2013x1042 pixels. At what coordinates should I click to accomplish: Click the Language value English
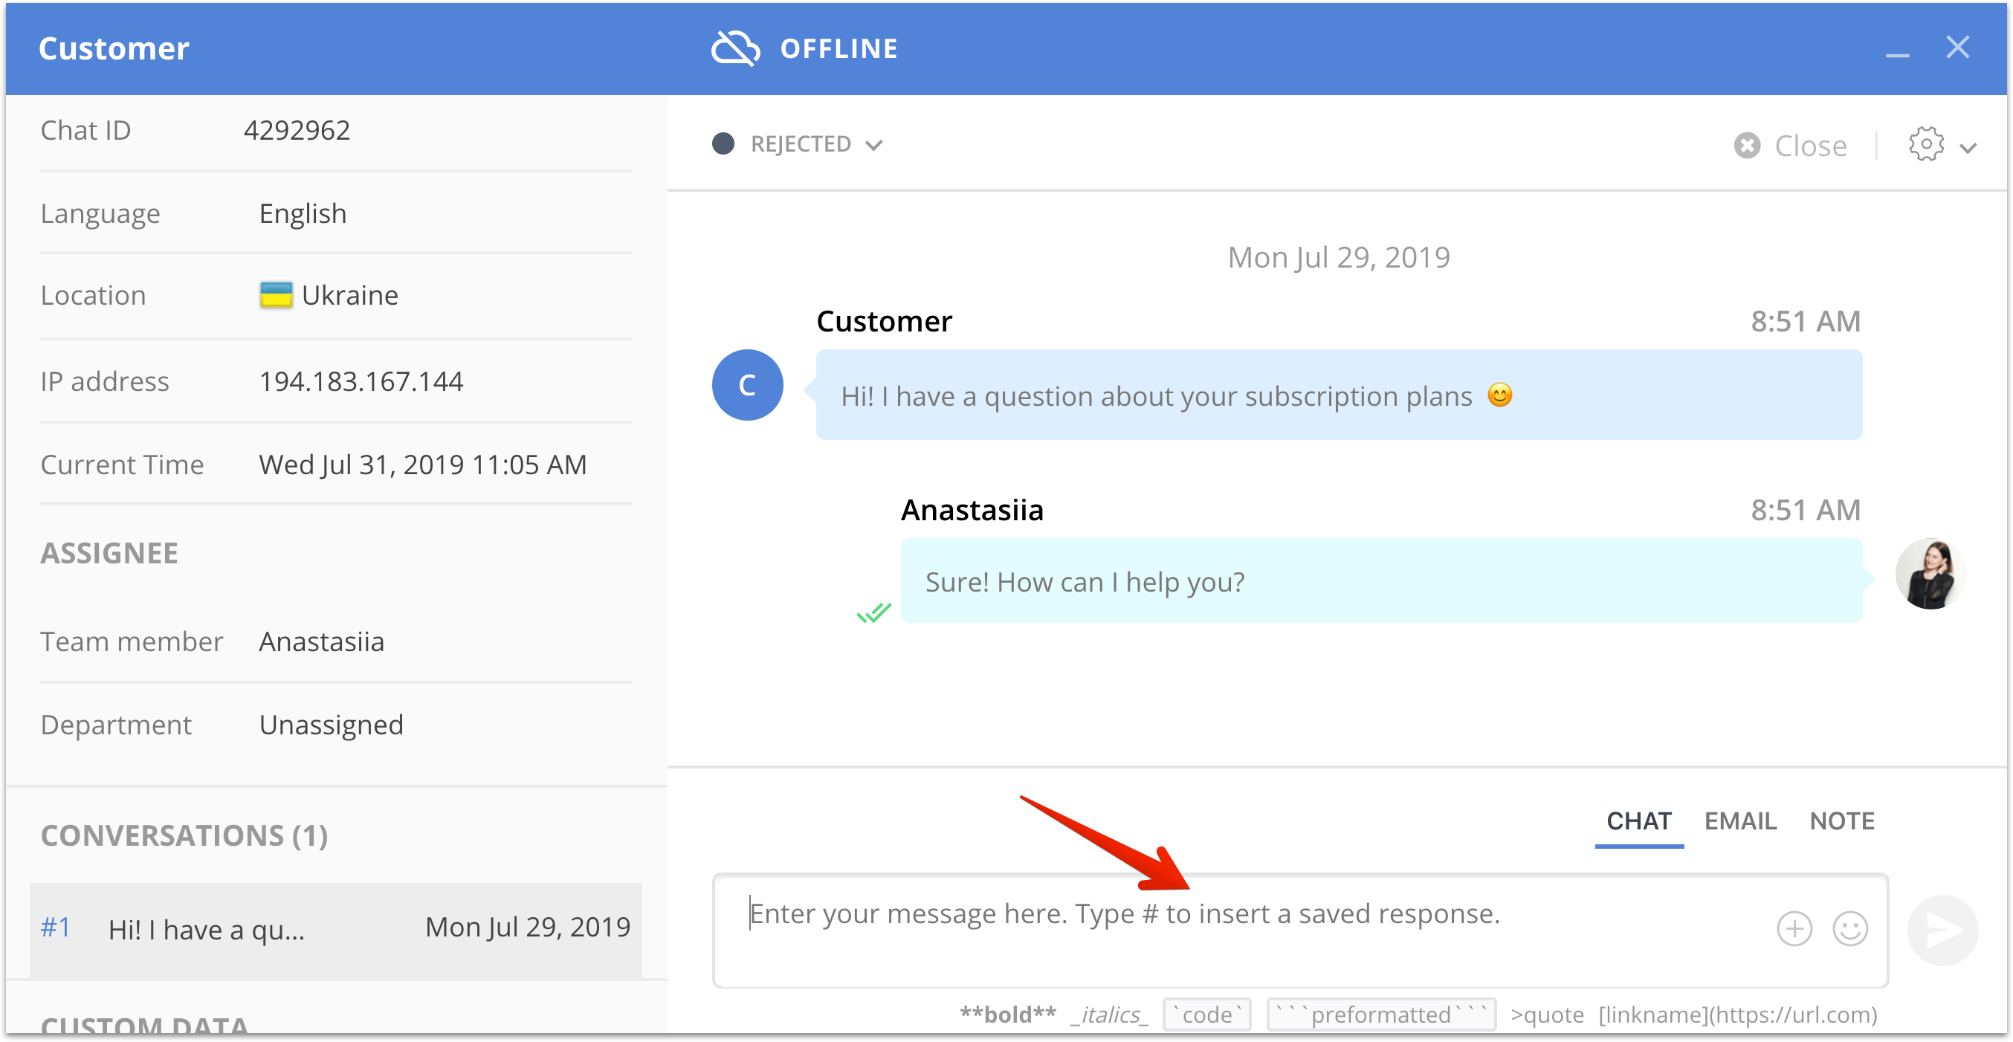[x=303, y=213]
